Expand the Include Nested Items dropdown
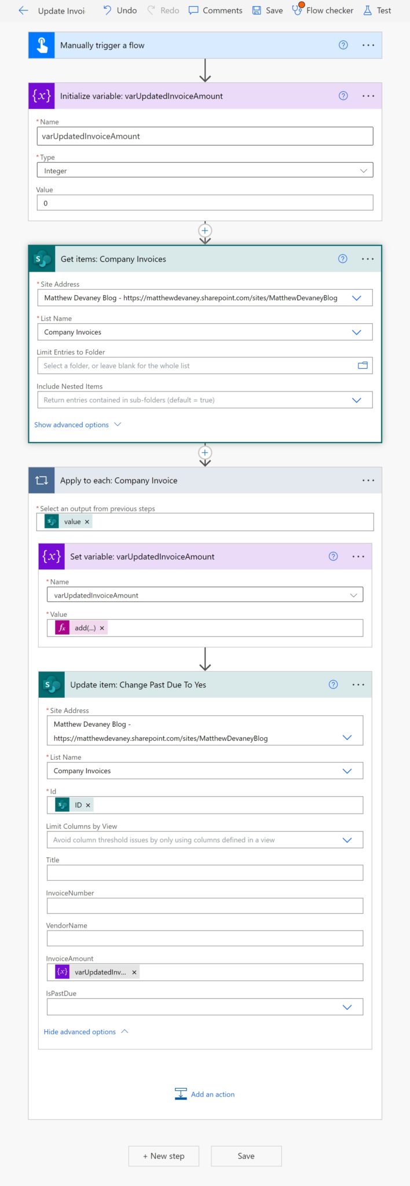This screenshot has height=1186, width=410. click(x=356, y=400)
